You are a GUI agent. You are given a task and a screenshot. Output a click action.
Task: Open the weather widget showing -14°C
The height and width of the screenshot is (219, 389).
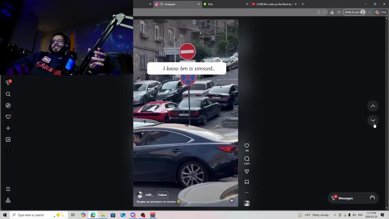314,215
